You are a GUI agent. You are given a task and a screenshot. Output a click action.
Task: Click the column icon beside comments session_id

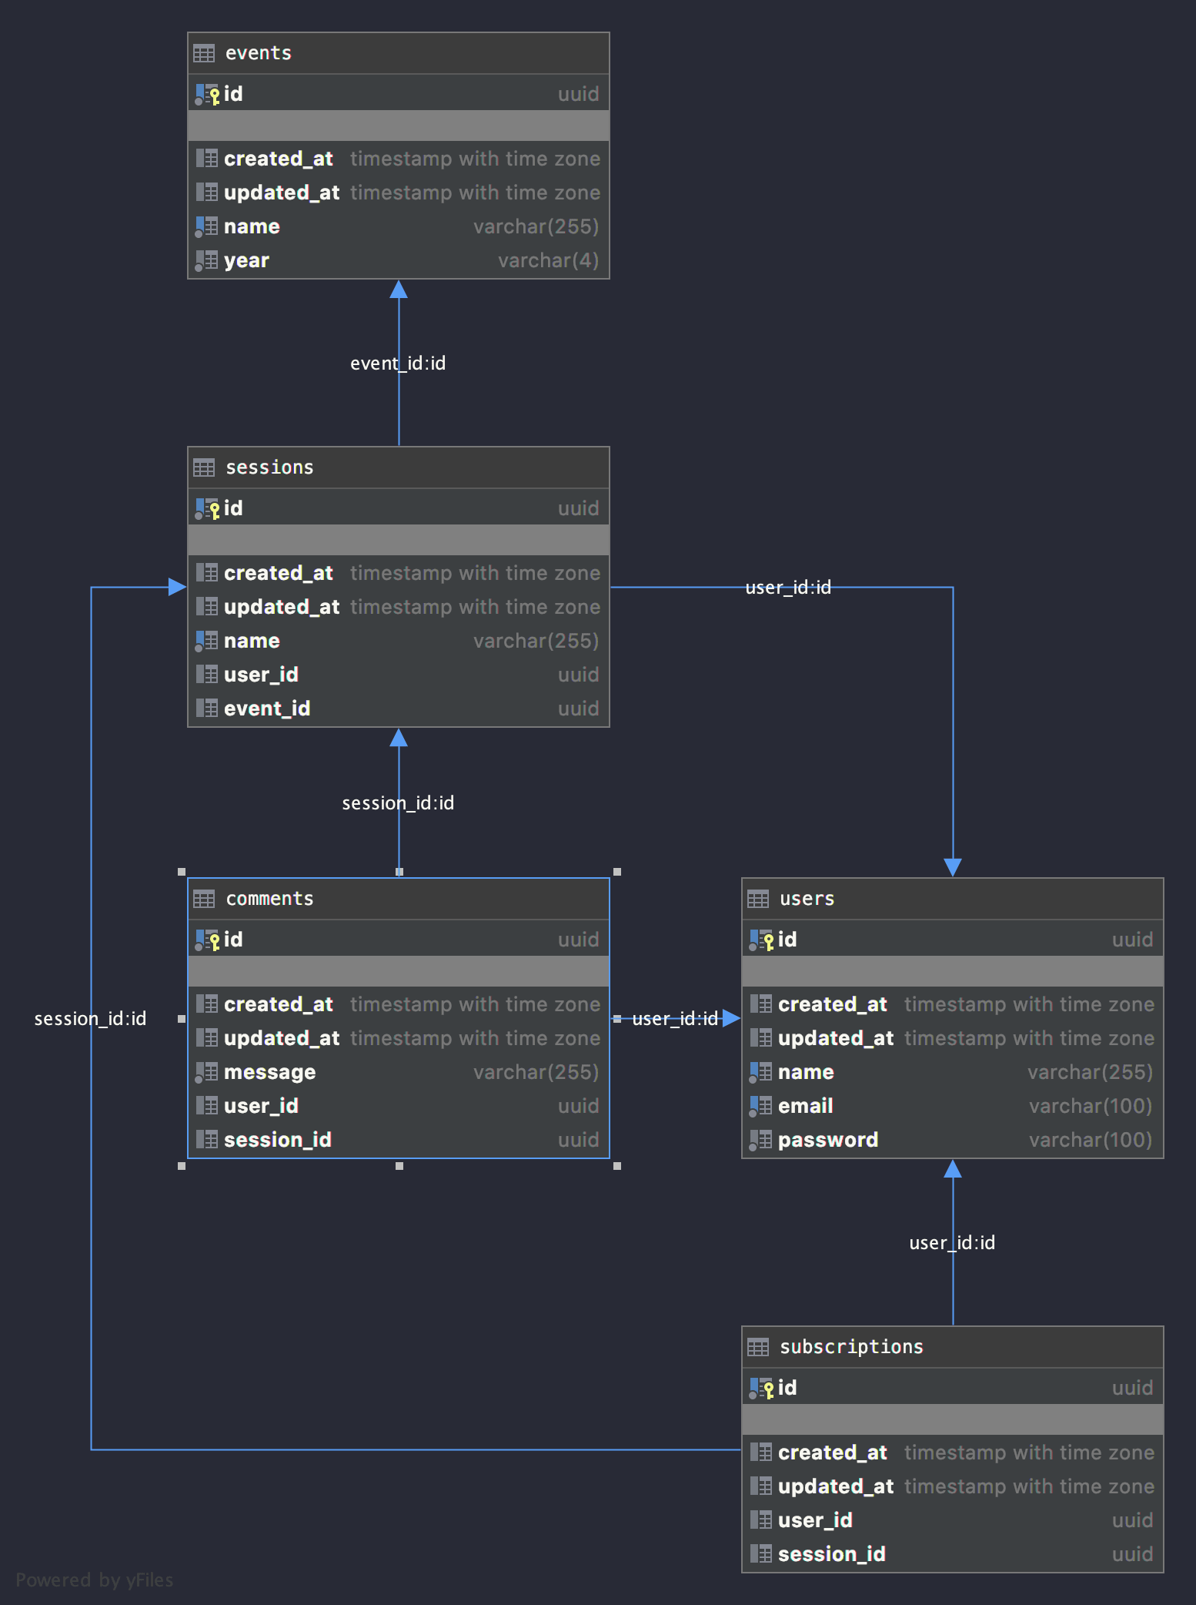pos(206,1140)
